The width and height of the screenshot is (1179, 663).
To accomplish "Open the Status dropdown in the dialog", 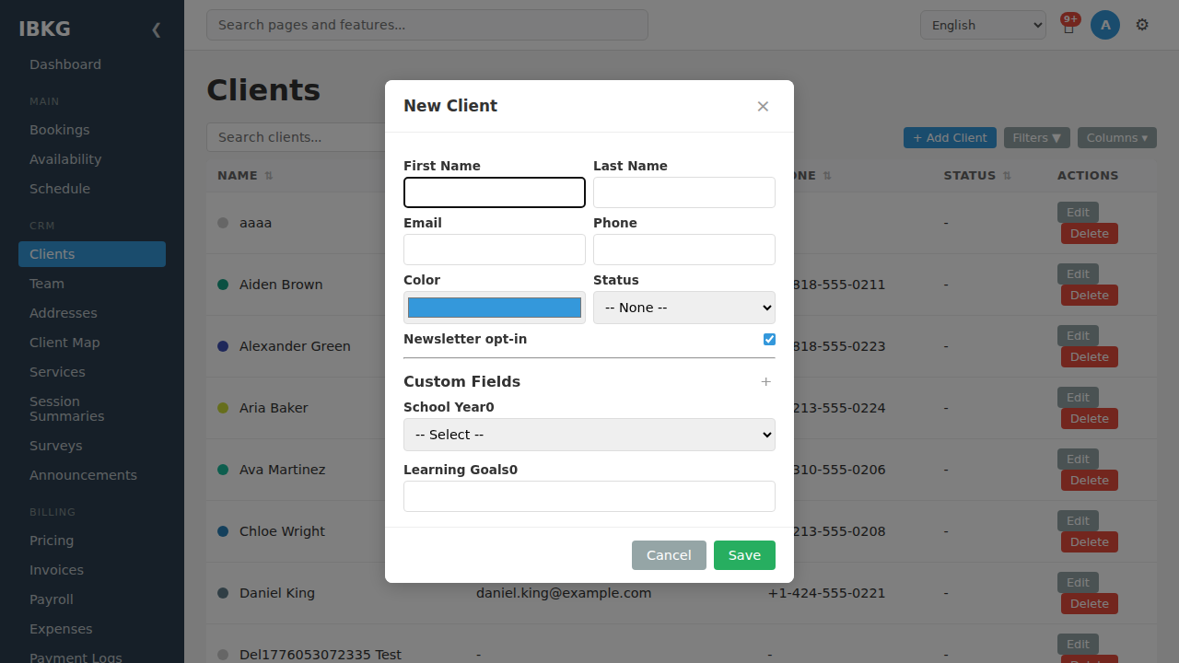I will 684,308.
